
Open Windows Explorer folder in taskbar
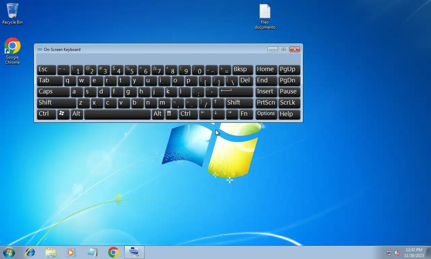click(x=51, y=252)
